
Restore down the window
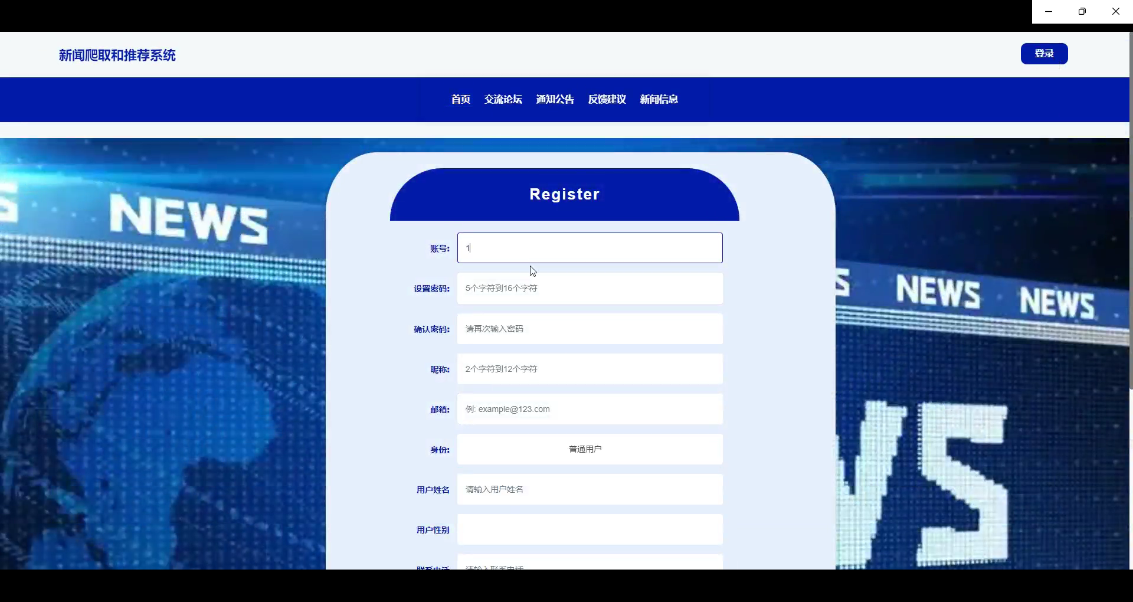(1082, 11)
